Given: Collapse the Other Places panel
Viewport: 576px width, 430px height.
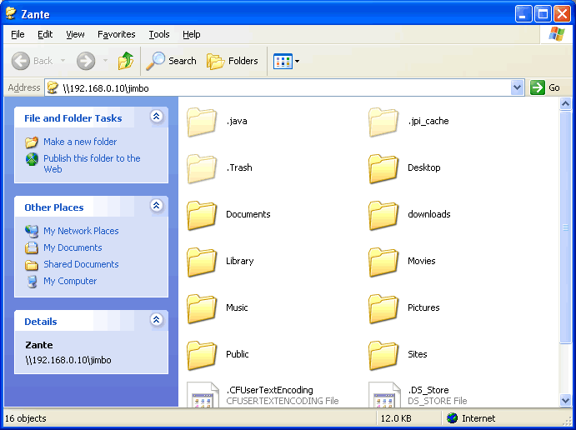Looking at the screenshot, I should pos(156,206).
